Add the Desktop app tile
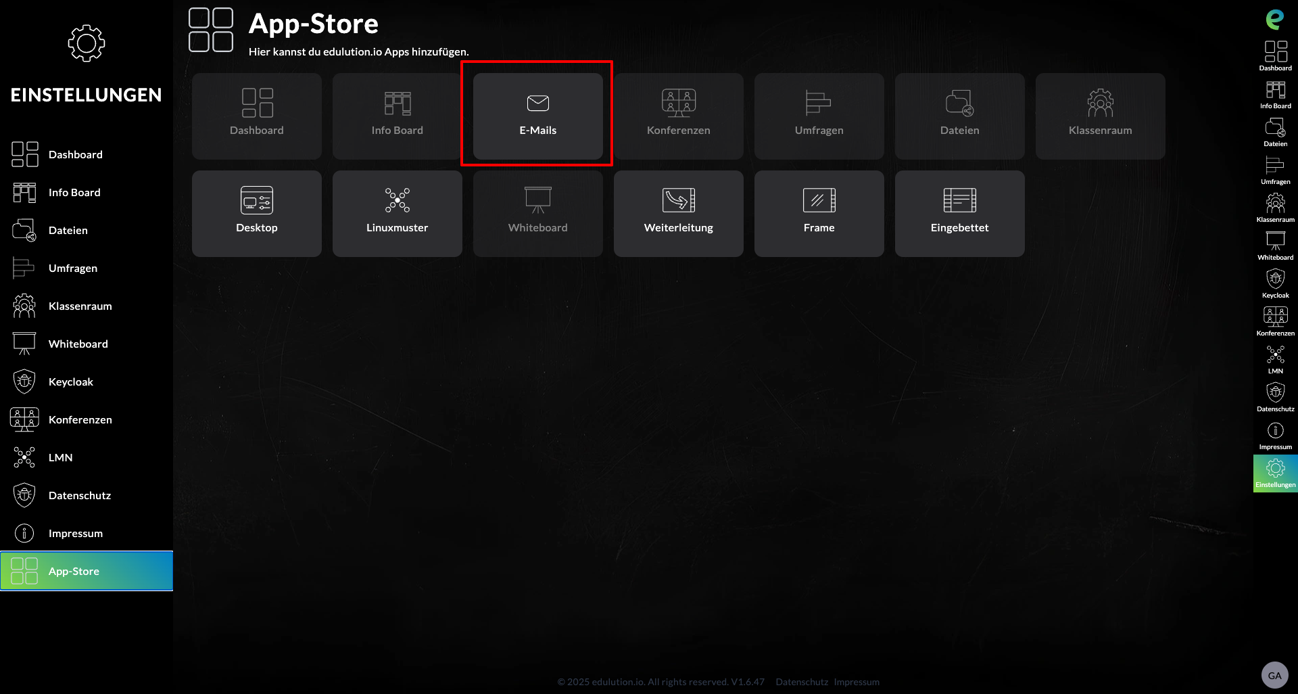 coord(256,213)
